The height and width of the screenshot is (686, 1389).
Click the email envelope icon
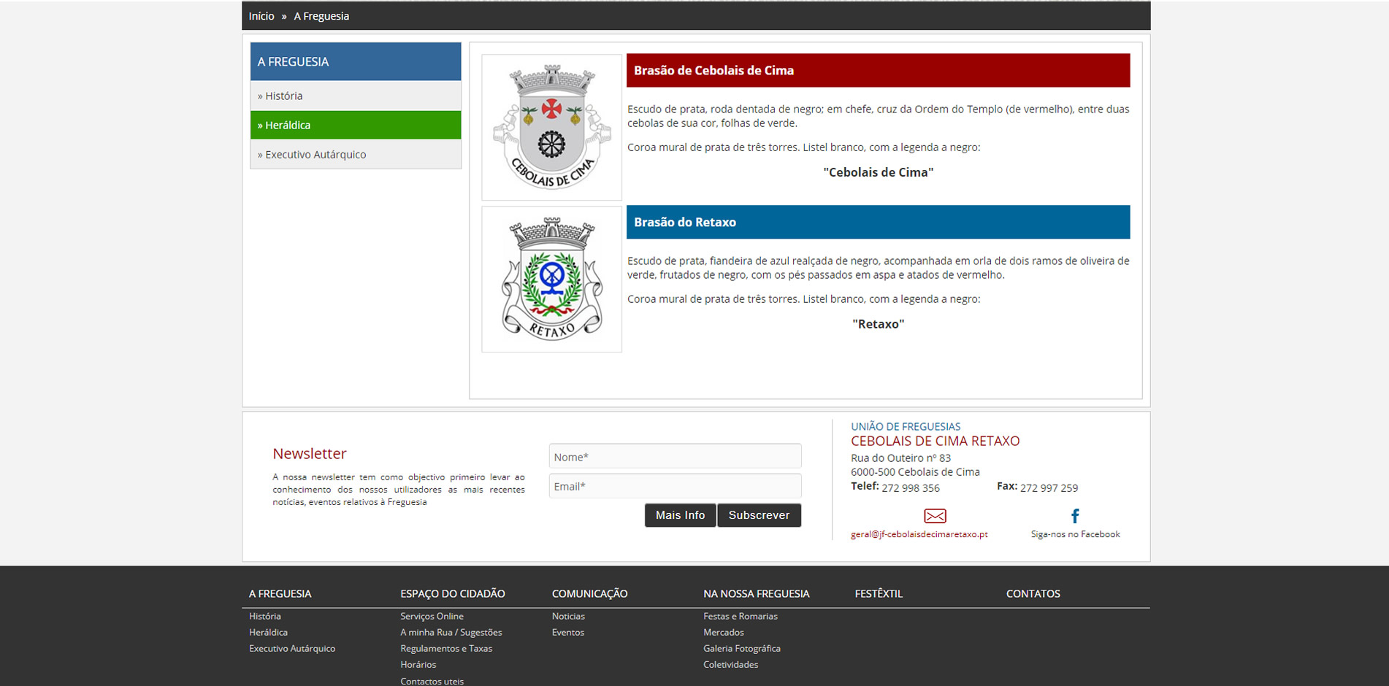click(935, 516)
